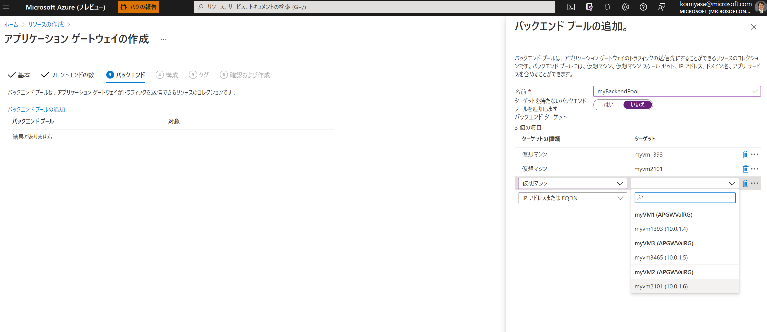Open the directory and subscription filter icon
This screenshot has height=332, width=767.
(x=589, y=7)
